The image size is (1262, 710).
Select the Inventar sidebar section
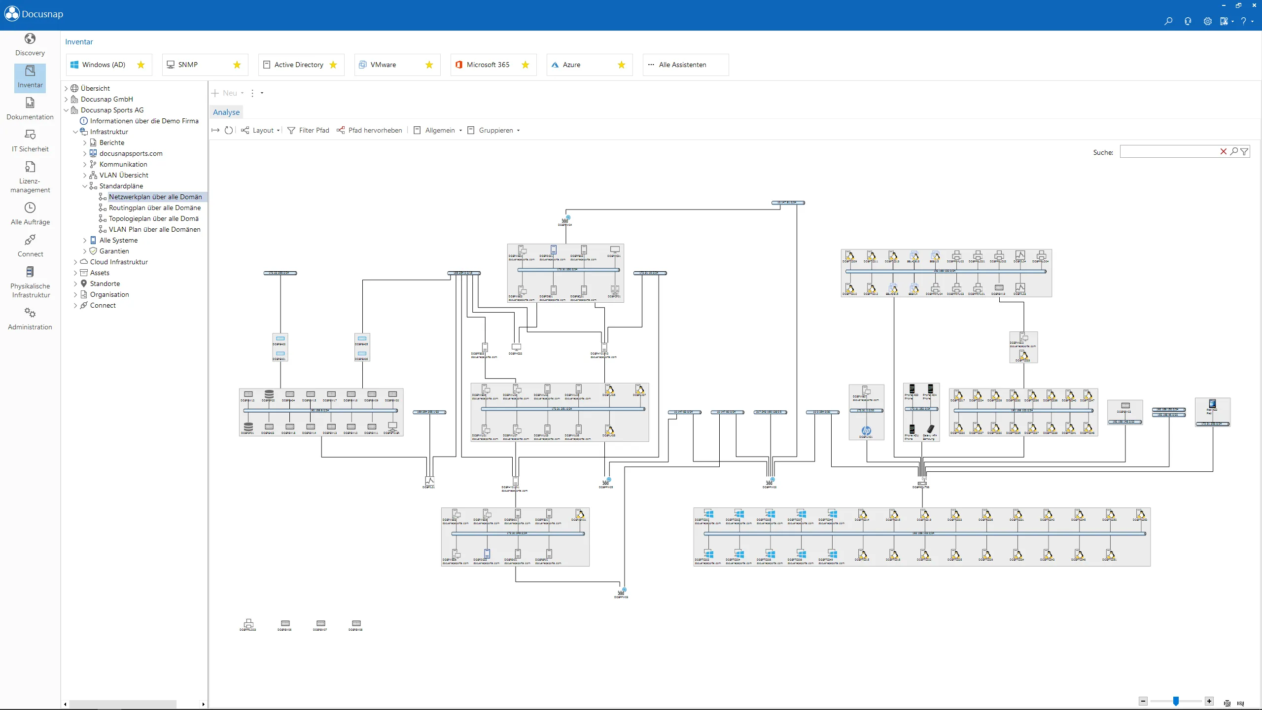point(30,77)
